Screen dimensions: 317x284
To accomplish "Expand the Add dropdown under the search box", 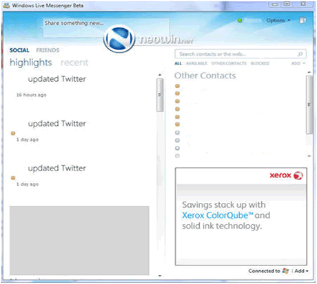I will click(298, 63).
